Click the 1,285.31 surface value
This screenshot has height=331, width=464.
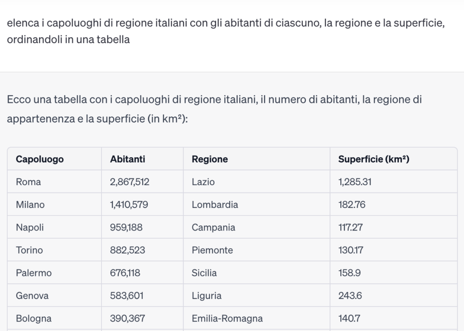(355, 182)
